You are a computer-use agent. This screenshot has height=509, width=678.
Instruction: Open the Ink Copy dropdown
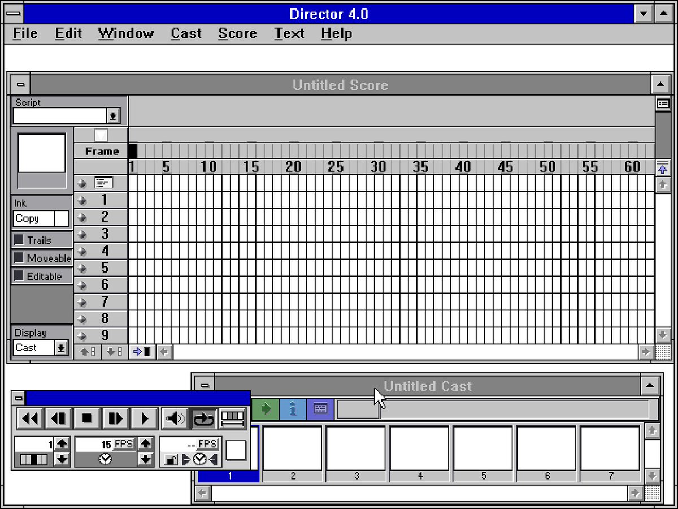click(41, 218)
